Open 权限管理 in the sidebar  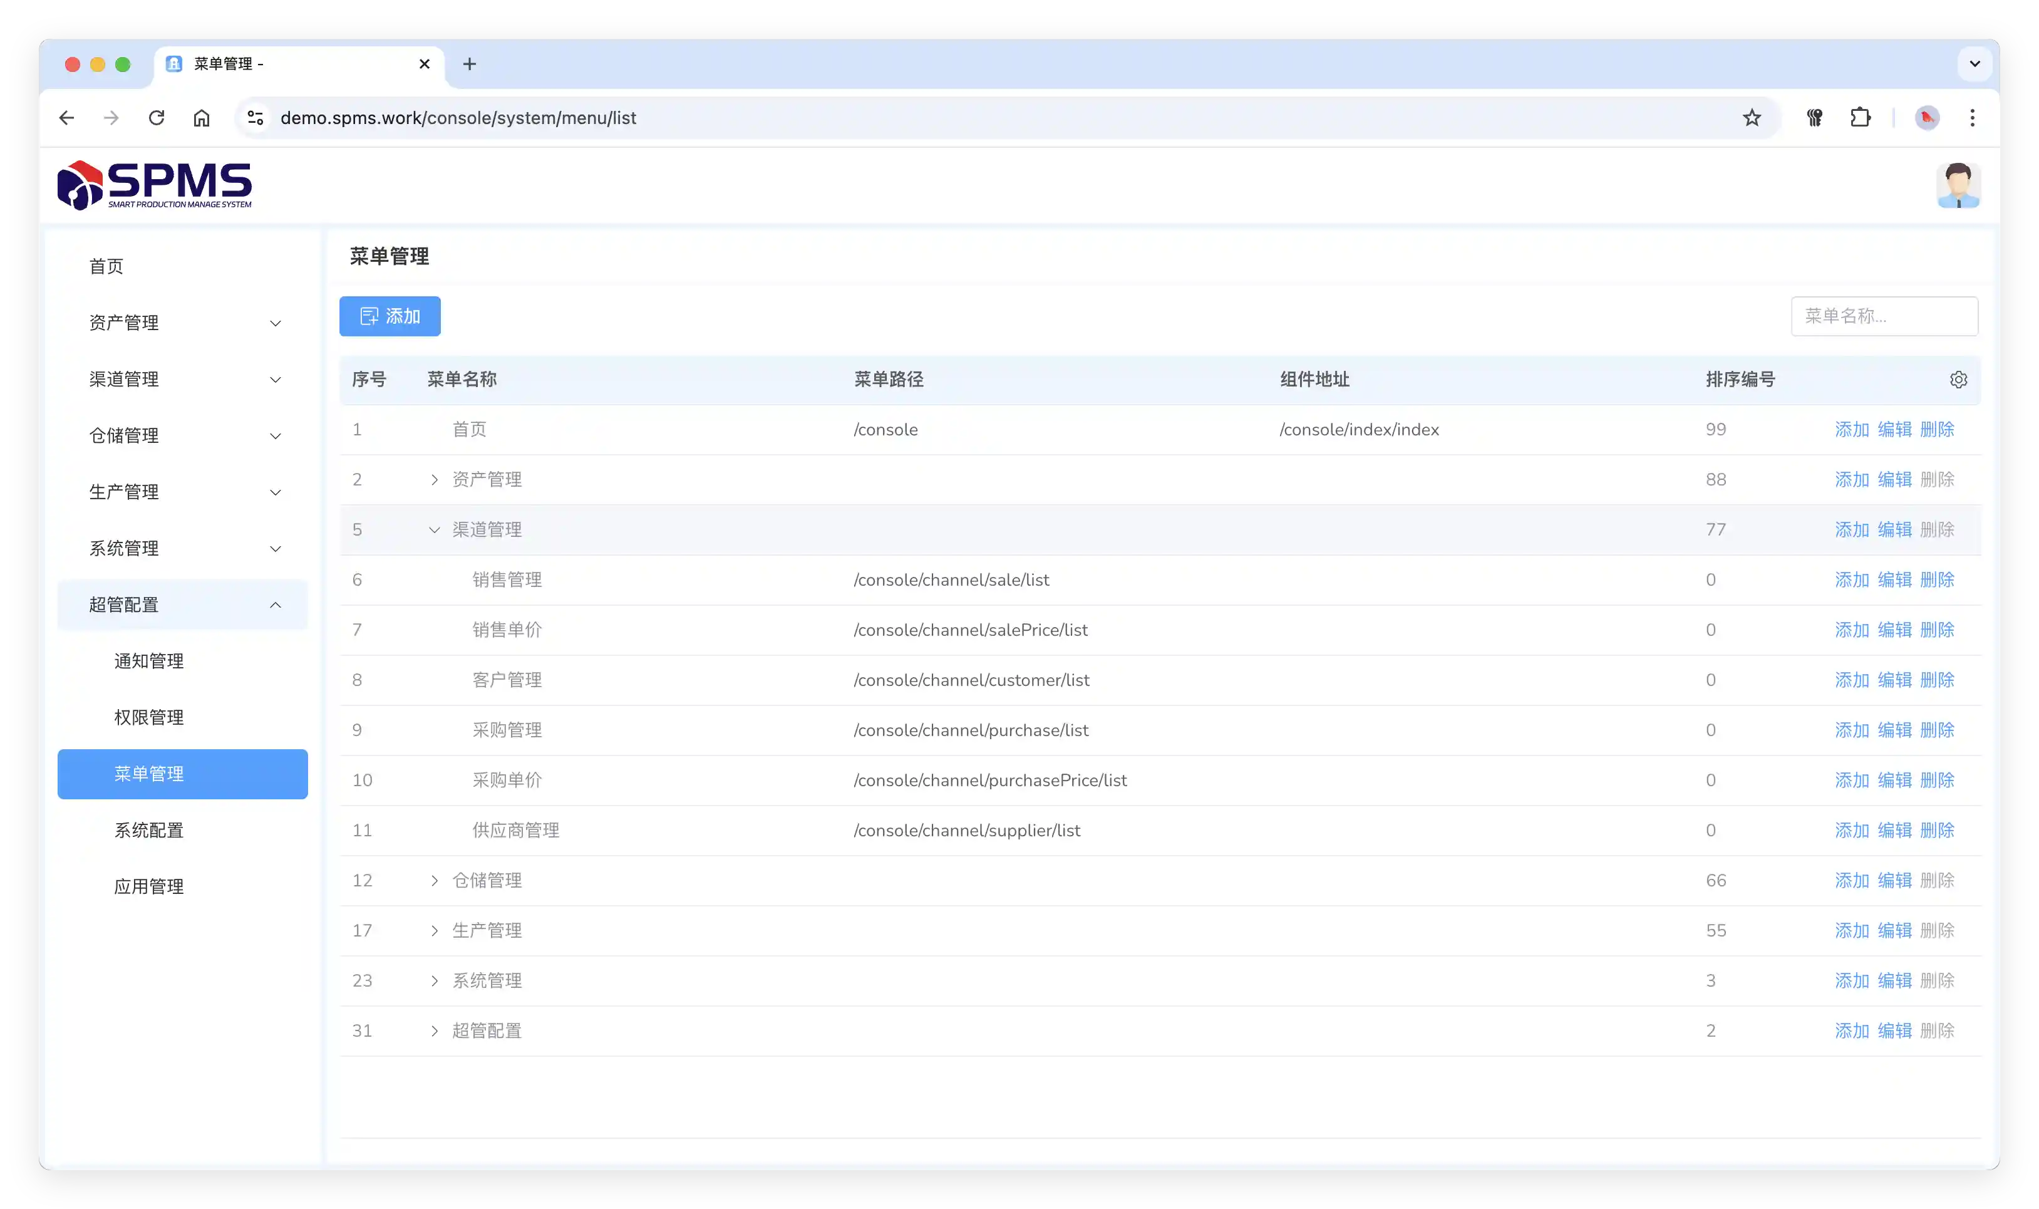coord(149,718)
